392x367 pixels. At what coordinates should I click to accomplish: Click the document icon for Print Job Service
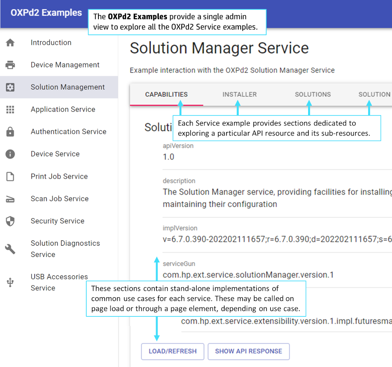10,176
